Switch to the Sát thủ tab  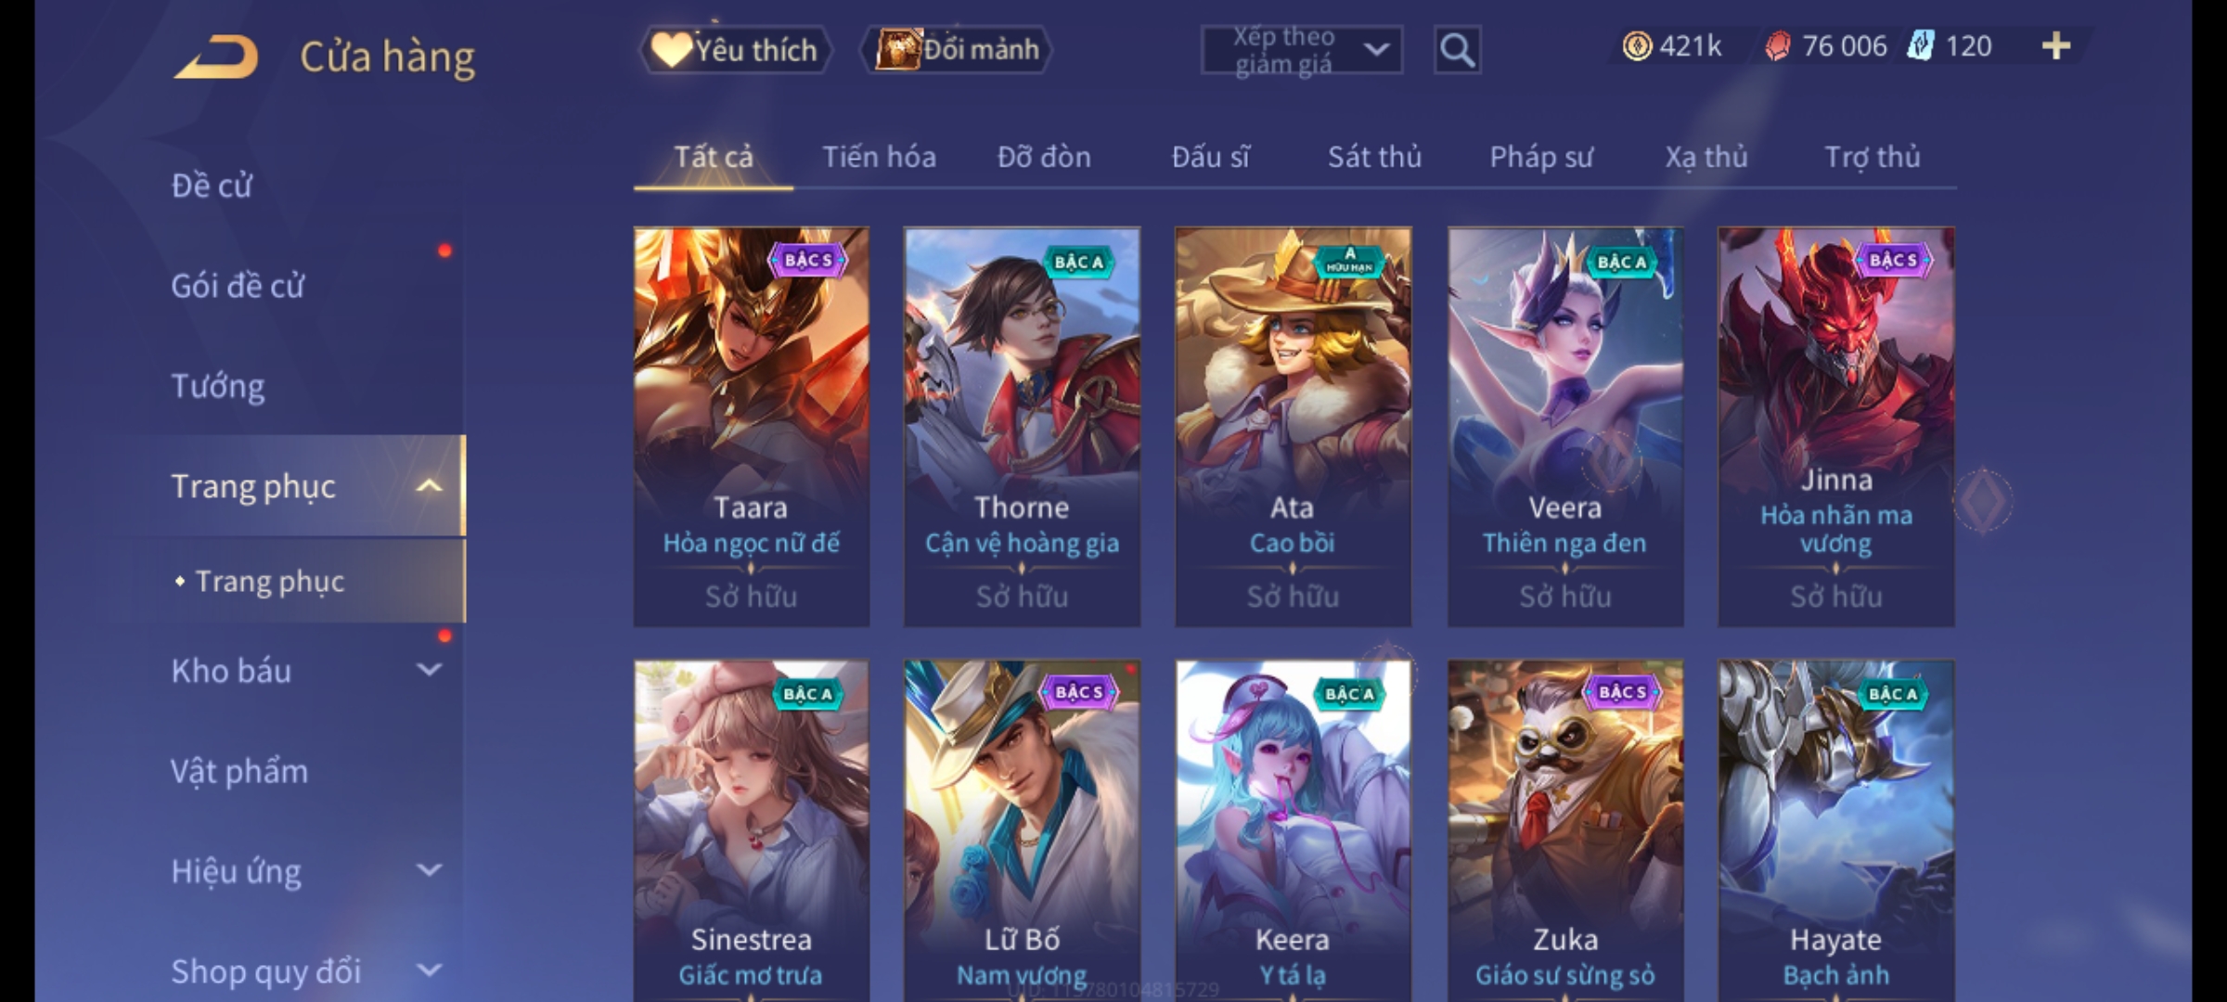click(x=1374, y=157)
